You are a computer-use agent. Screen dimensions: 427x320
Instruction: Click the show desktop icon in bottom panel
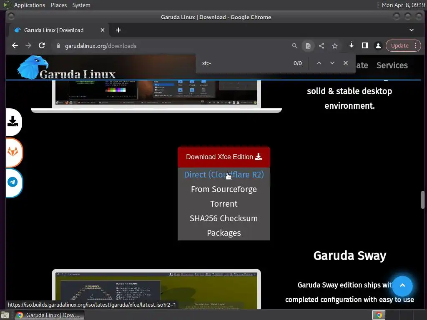pos(5,315)
